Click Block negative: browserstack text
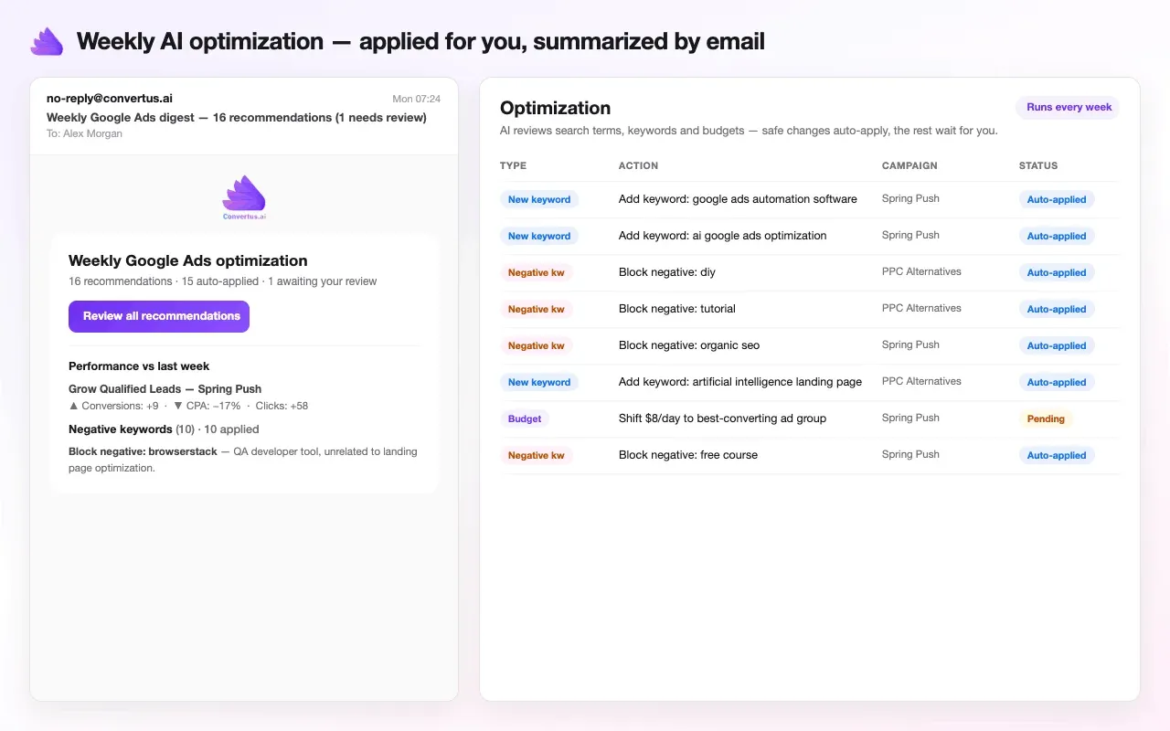The width and height of the screenshot is (1170, 731). [x=143, y=451]
